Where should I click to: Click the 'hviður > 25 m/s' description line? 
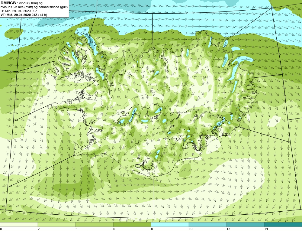click(x=34, y=7)
